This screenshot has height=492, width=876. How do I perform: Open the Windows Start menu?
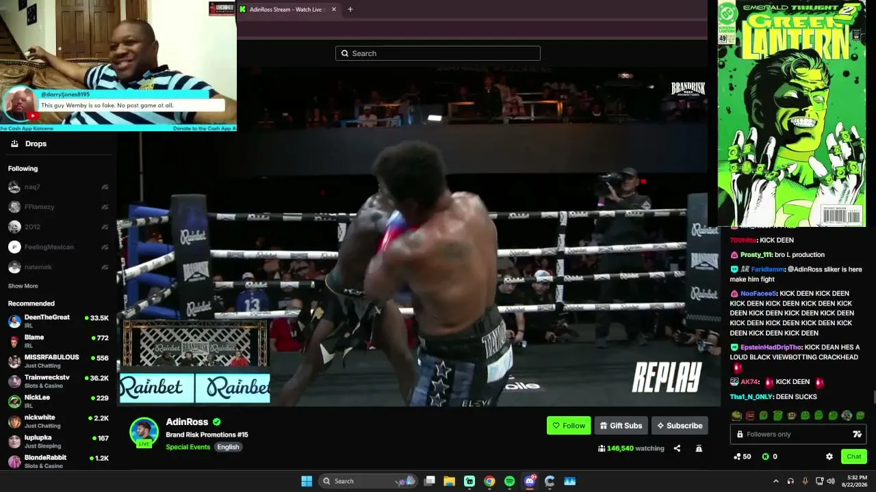(x=307, y=481)
